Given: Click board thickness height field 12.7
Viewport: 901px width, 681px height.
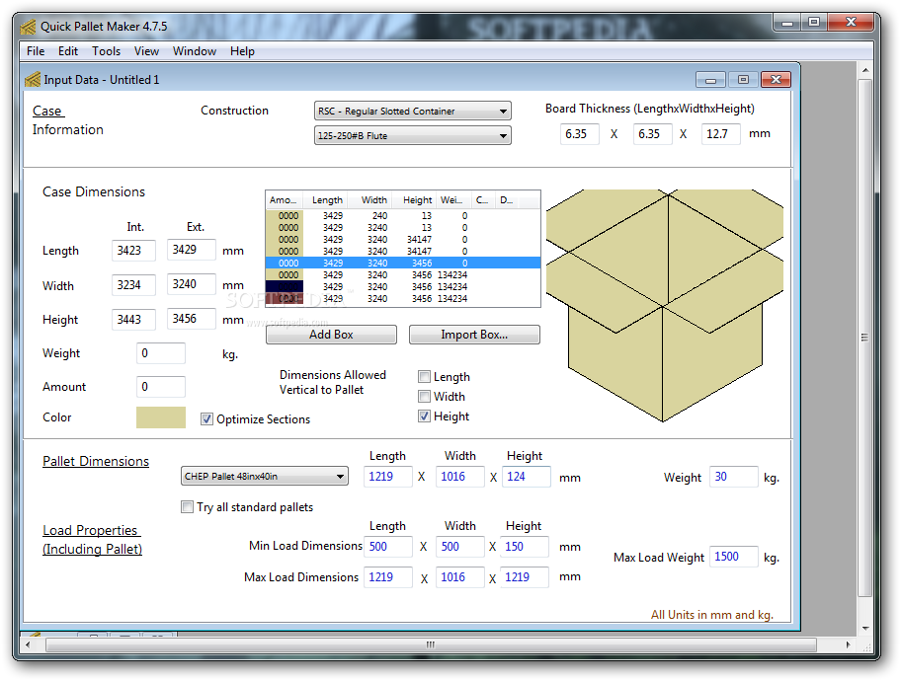Looking at the screenshot, I should [720, 134].
